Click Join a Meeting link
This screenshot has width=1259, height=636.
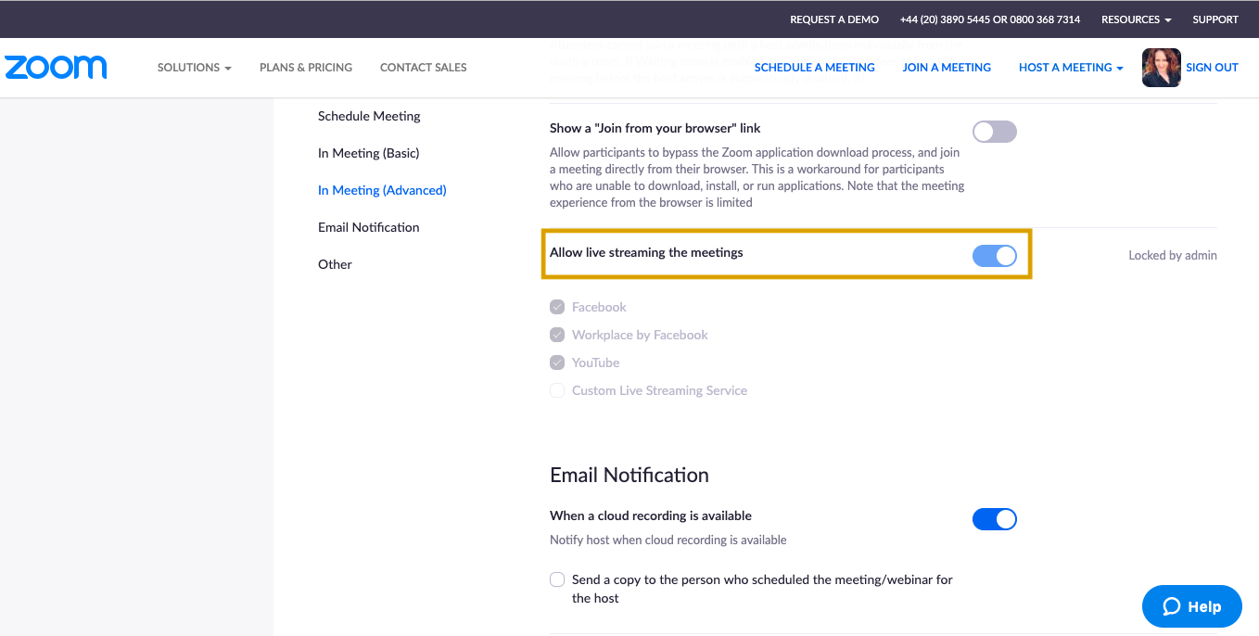click(x=947, y=68)
